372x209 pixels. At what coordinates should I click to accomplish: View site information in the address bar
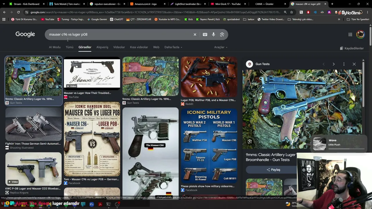[27, 12]
